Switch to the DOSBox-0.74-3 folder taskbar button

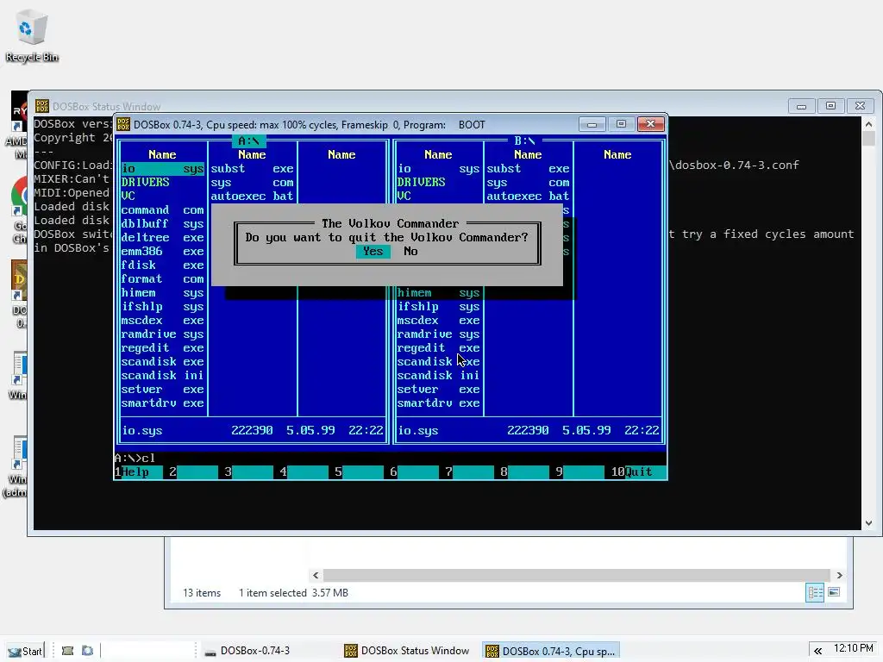[x=247, y=651]
